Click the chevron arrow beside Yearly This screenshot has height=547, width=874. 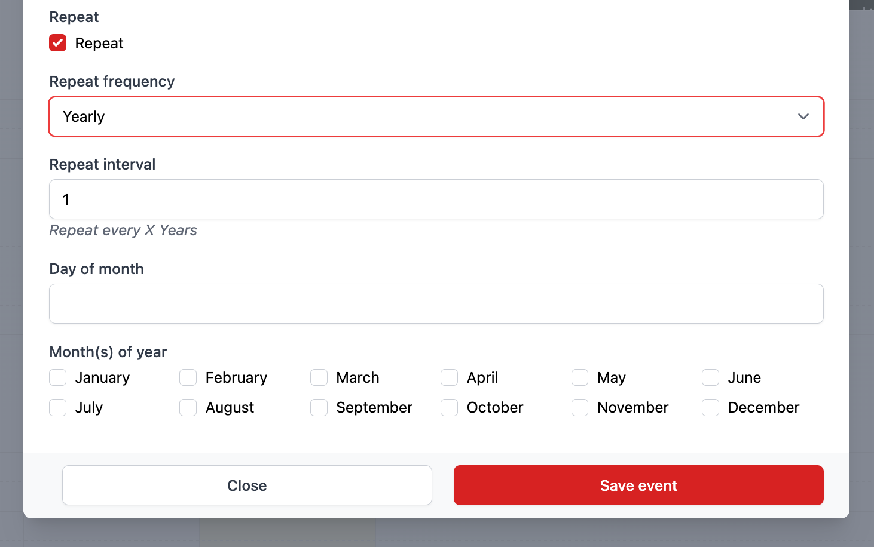coord(803,116)
